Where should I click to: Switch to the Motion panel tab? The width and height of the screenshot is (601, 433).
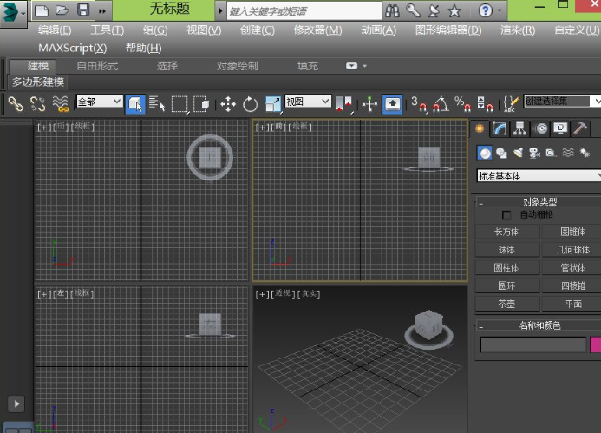tap(540, 128)
